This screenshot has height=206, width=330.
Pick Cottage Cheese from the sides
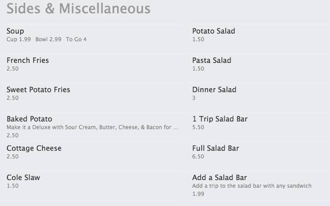tap(34, 149)
